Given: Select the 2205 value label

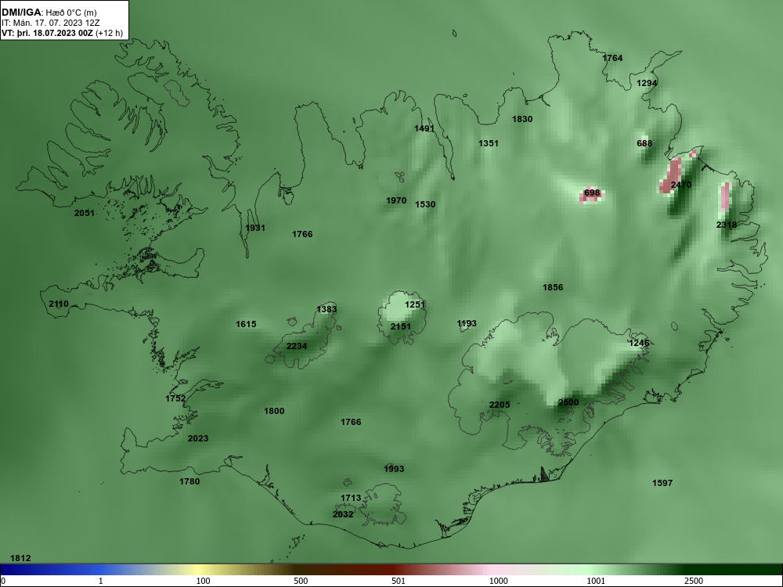Looking at the screenshot, I should [x=500, y=405].
